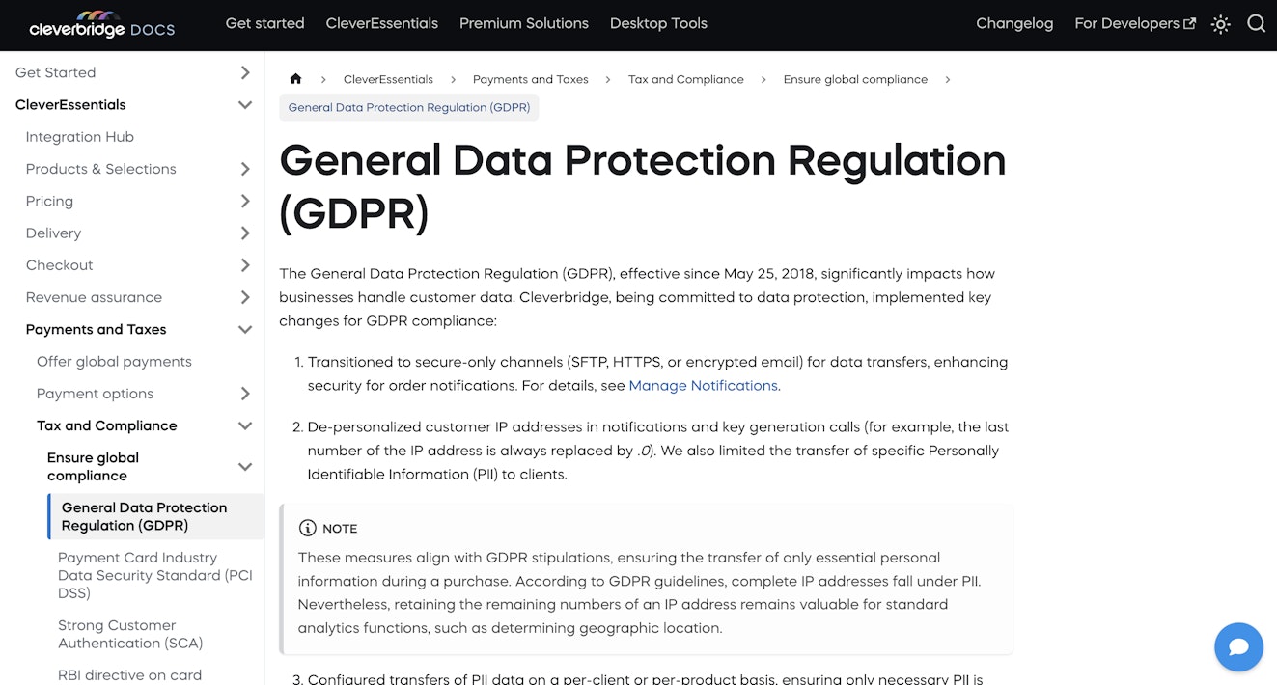The height and width of the screenshot is (685, 1277).
Task: Click the info icon in the Note box
Action: point(308,528)
